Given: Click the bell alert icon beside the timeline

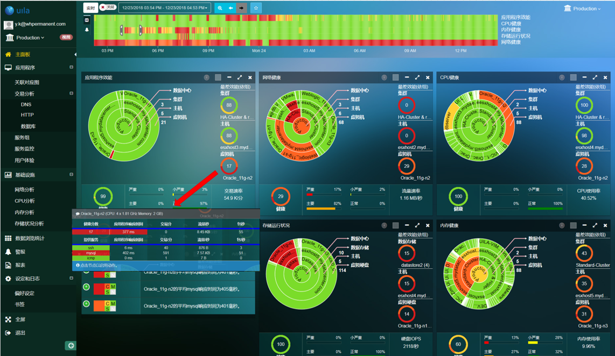Looking at the screenshot, I should click(87, 30).
